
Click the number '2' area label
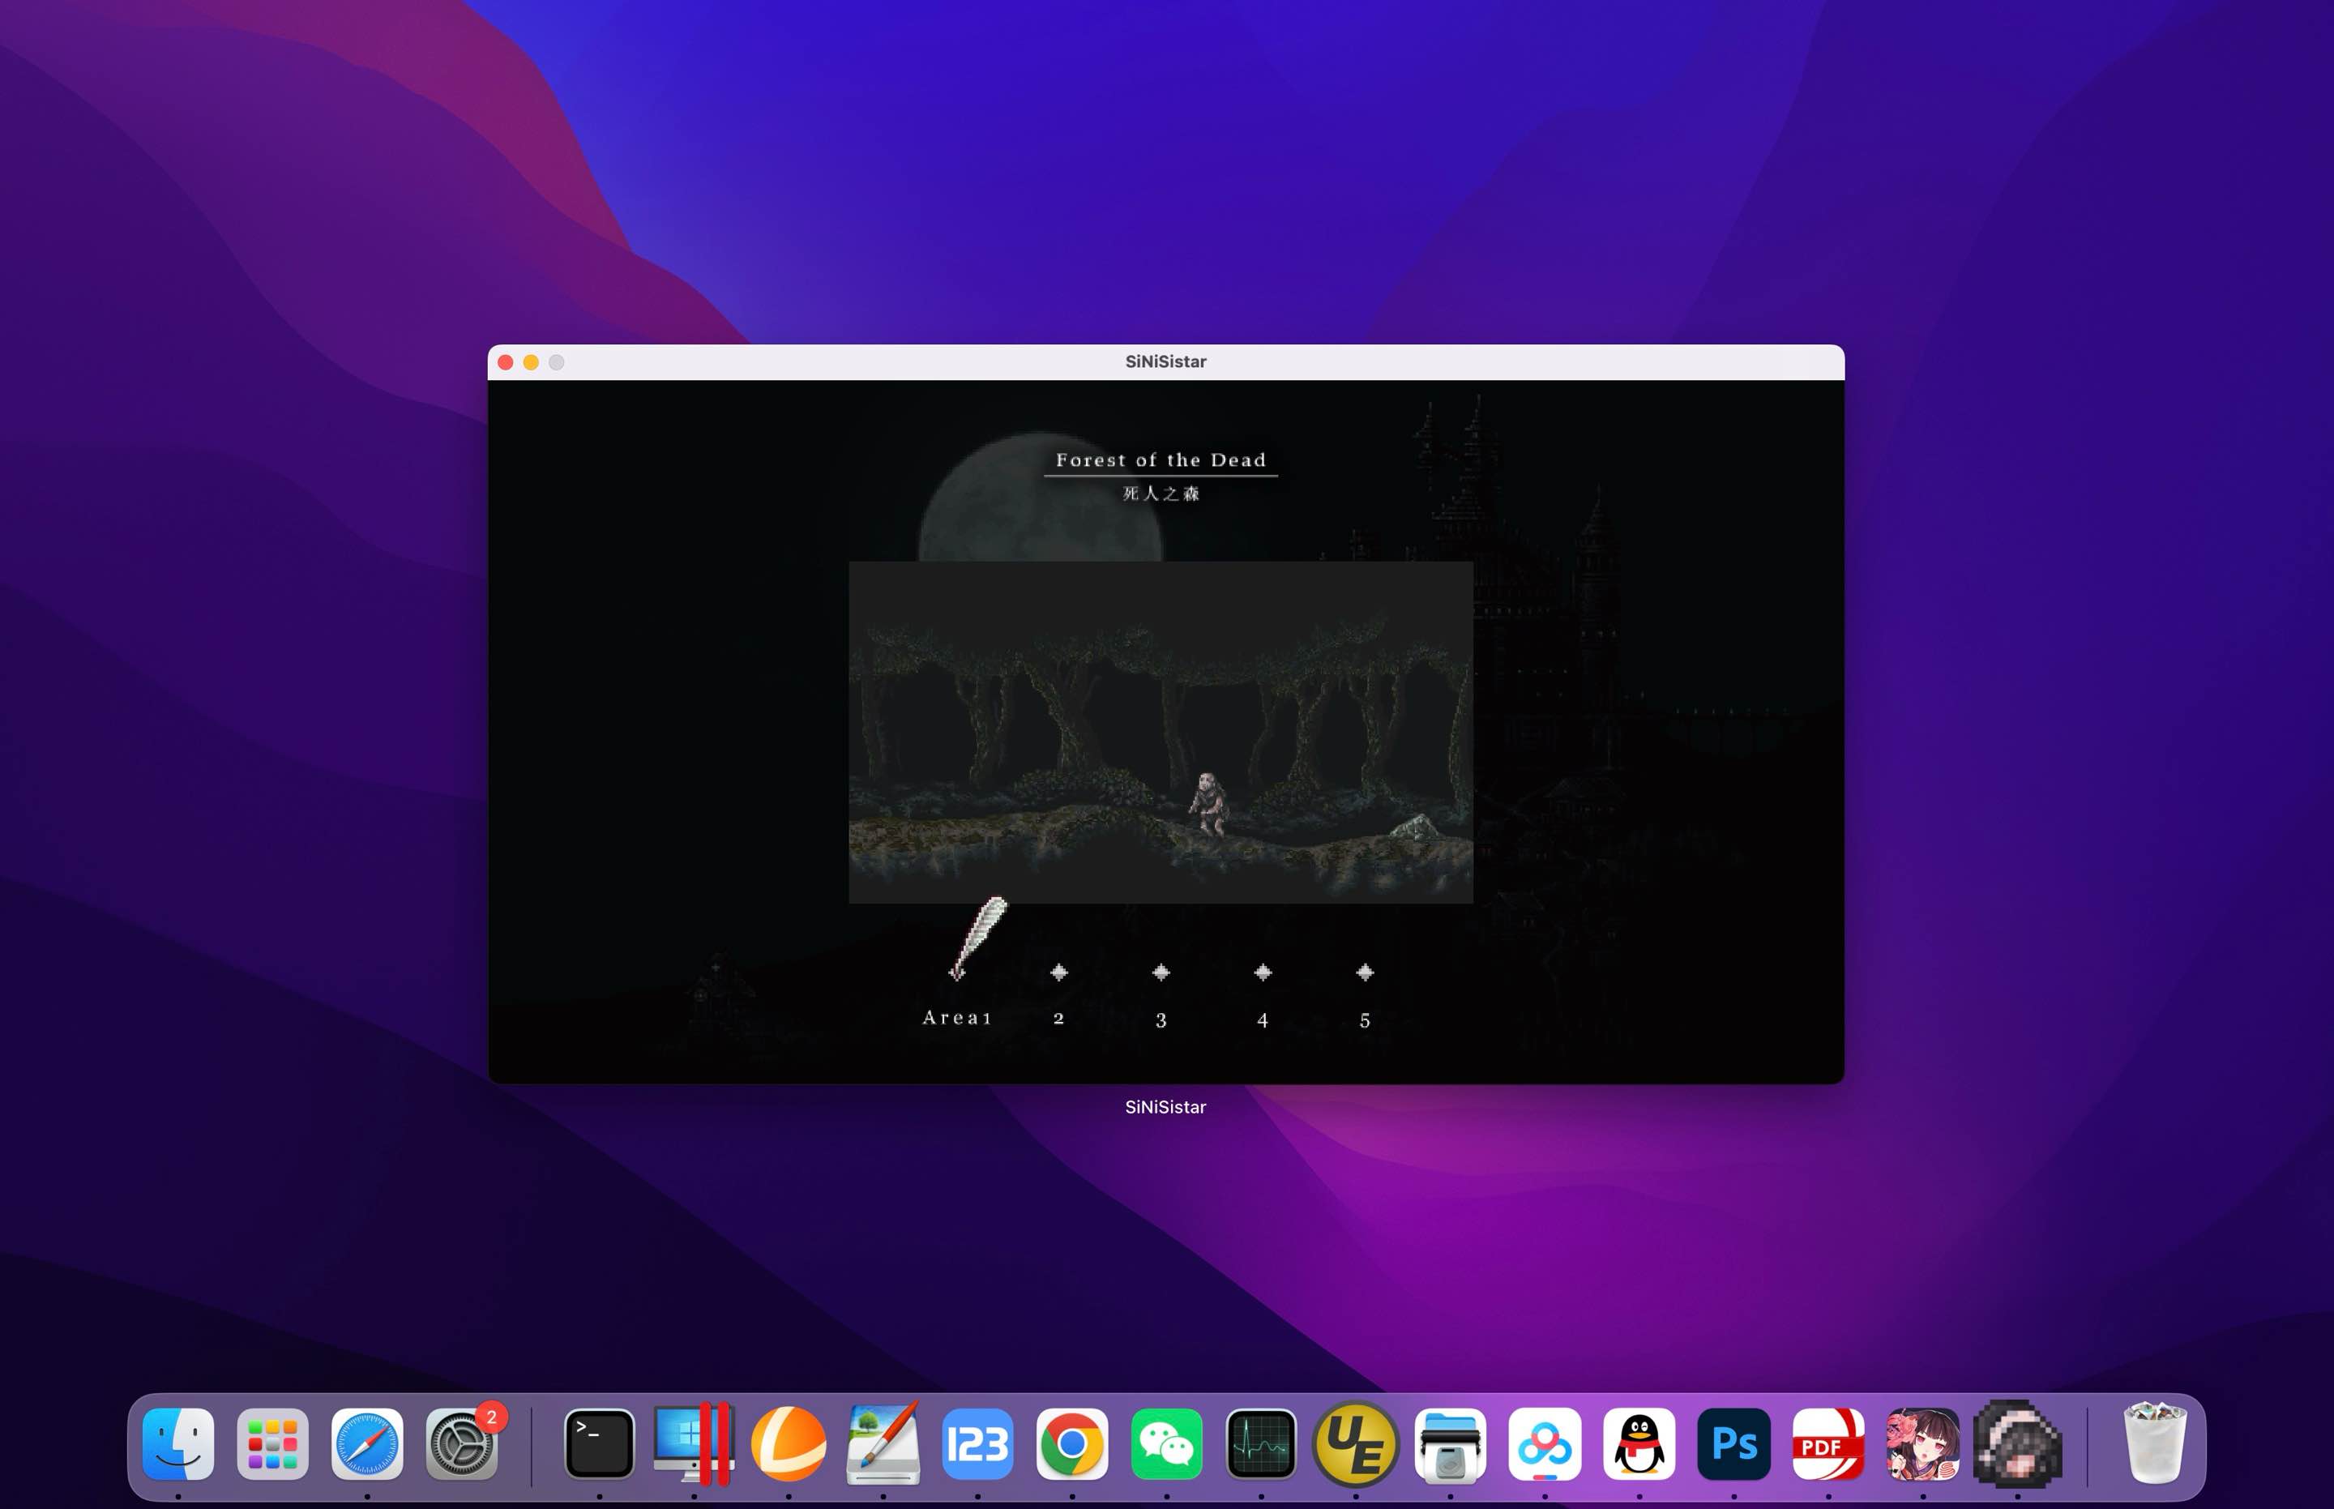click(x=1058, y=1019)
